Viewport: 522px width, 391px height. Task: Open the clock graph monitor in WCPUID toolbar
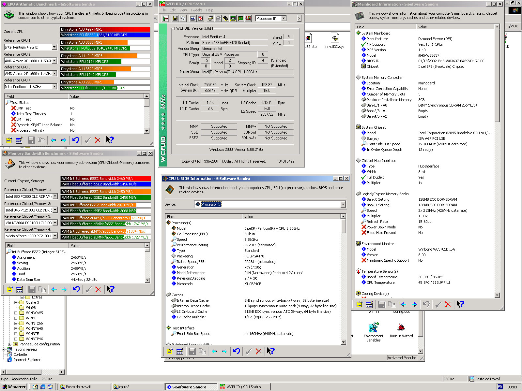tap(193, 18)
